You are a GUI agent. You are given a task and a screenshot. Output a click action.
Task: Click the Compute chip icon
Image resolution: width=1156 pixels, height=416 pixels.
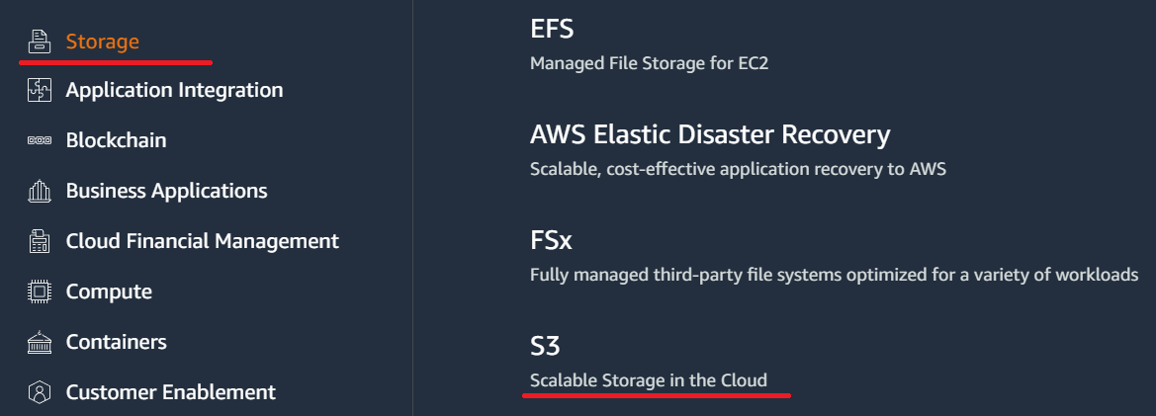point(40,291)
